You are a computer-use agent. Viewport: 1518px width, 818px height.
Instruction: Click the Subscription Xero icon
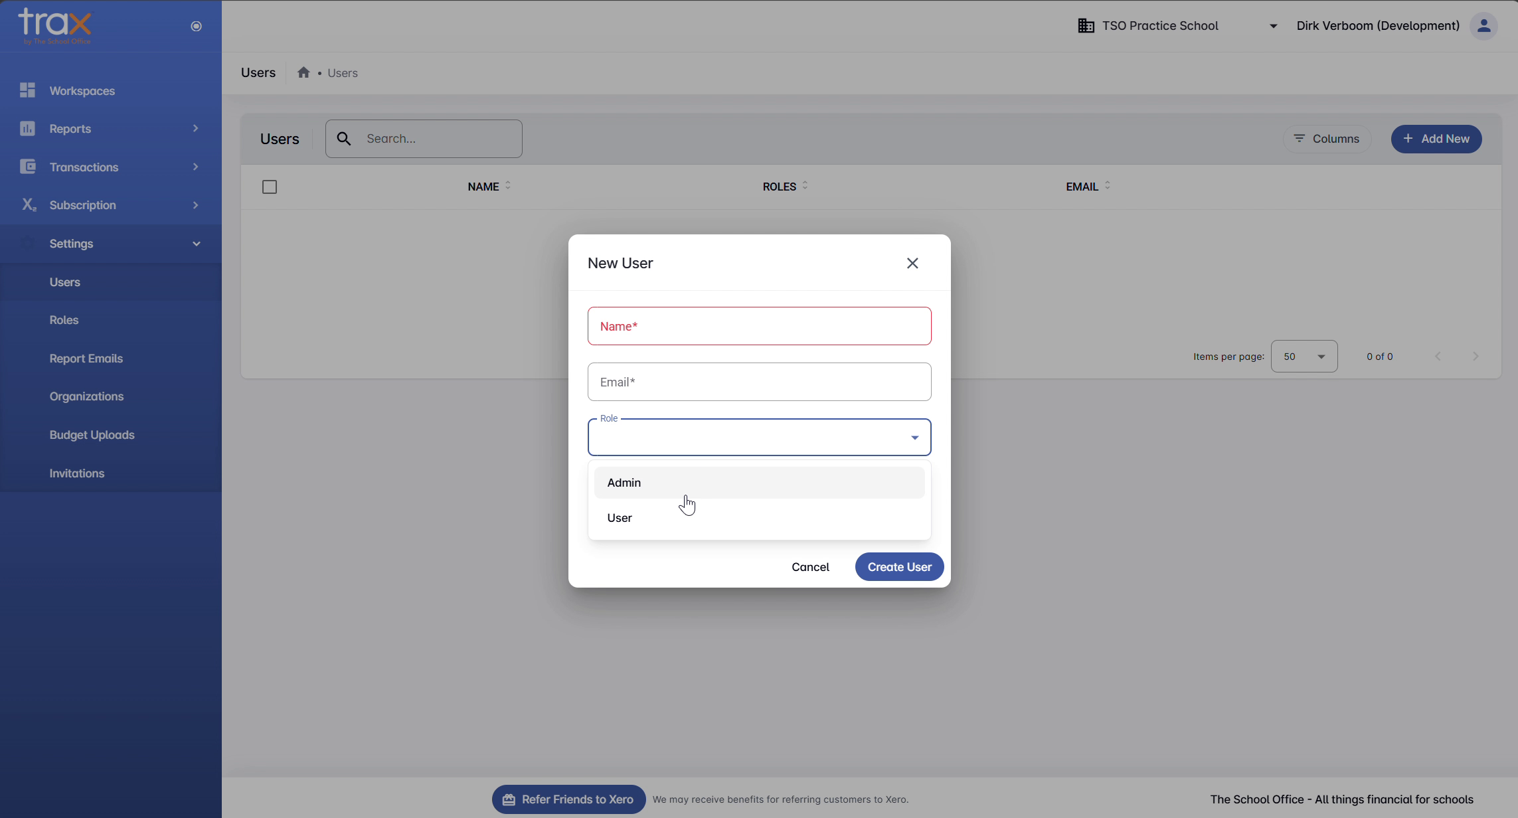29,204
